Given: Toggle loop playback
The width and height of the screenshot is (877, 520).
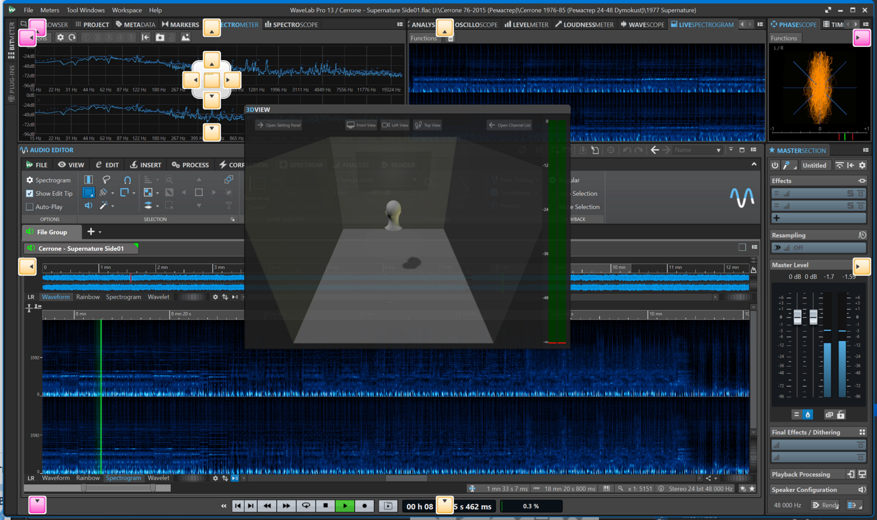Looking at the screenshot, I should (306, 506).
